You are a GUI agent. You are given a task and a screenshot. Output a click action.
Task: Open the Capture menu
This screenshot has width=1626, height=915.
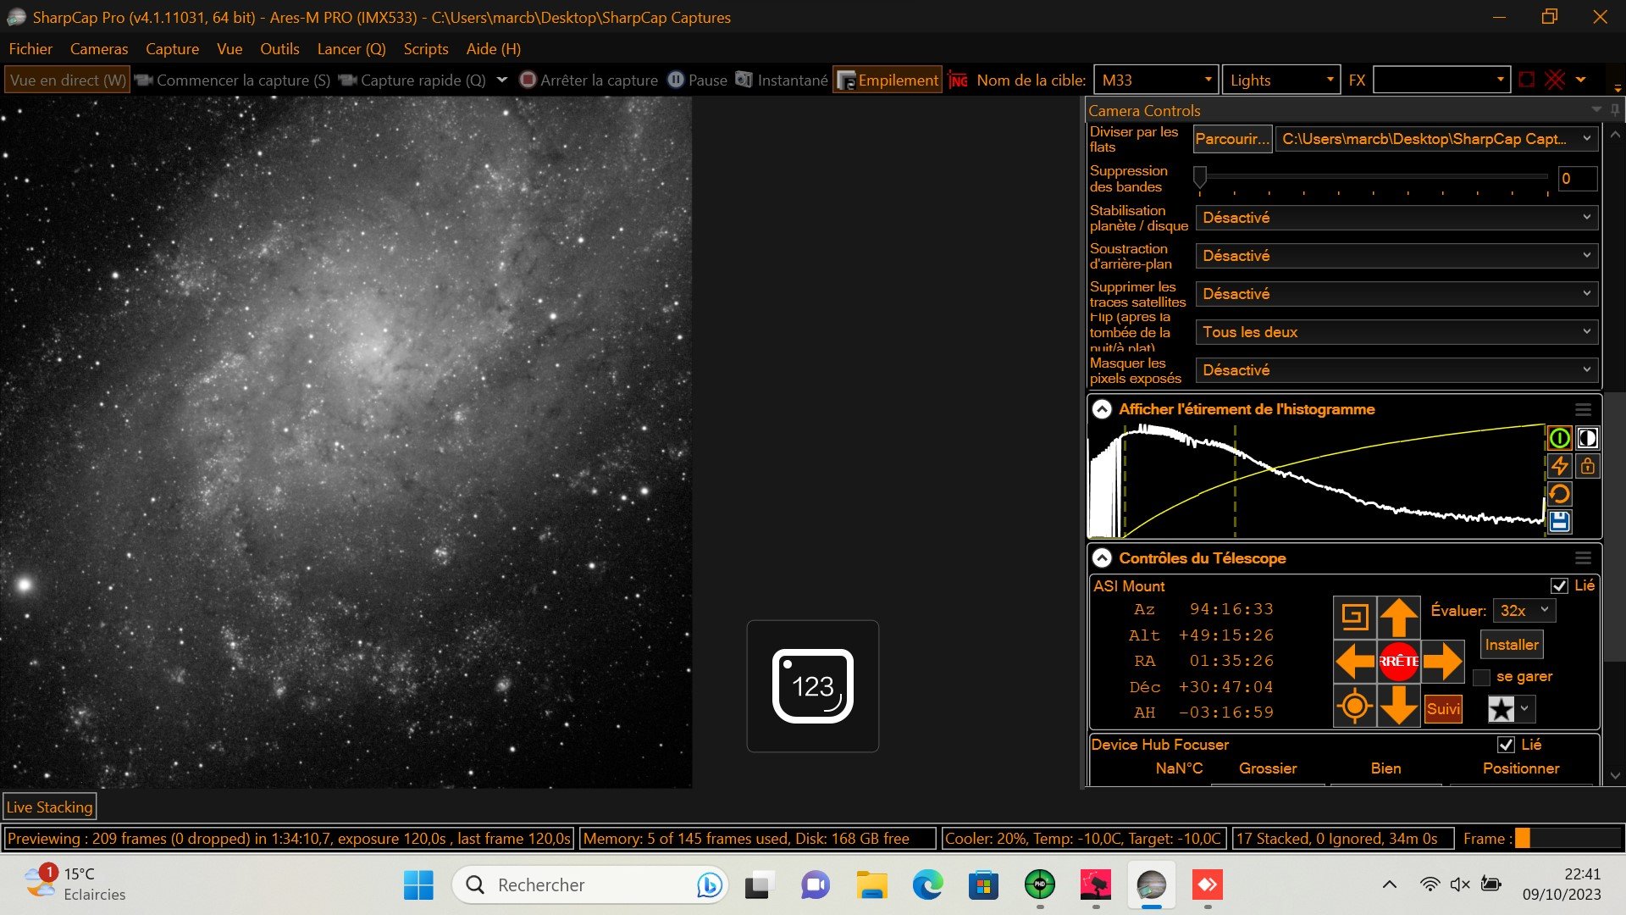coord(172,48)
